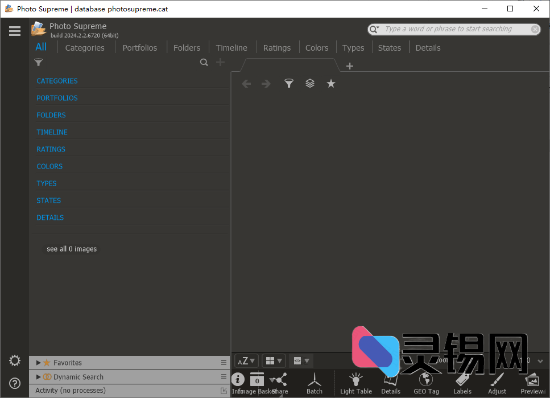
Task: Select the CATEGORIES link in sidebar
Action: 57,81
